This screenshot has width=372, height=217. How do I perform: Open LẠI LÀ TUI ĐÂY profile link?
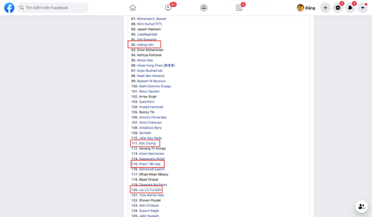[x=150, y=190]
